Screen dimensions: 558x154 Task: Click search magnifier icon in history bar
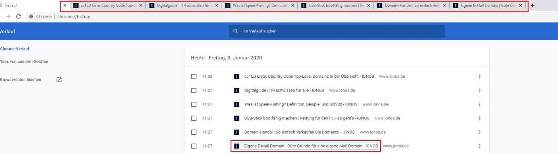(236, 31)
